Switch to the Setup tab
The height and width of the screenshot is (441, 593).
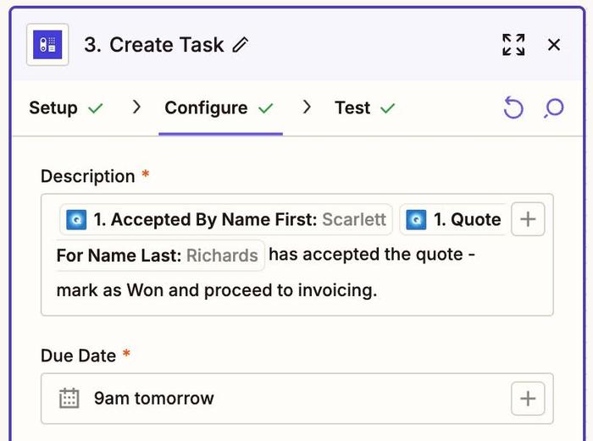[53, 108]
